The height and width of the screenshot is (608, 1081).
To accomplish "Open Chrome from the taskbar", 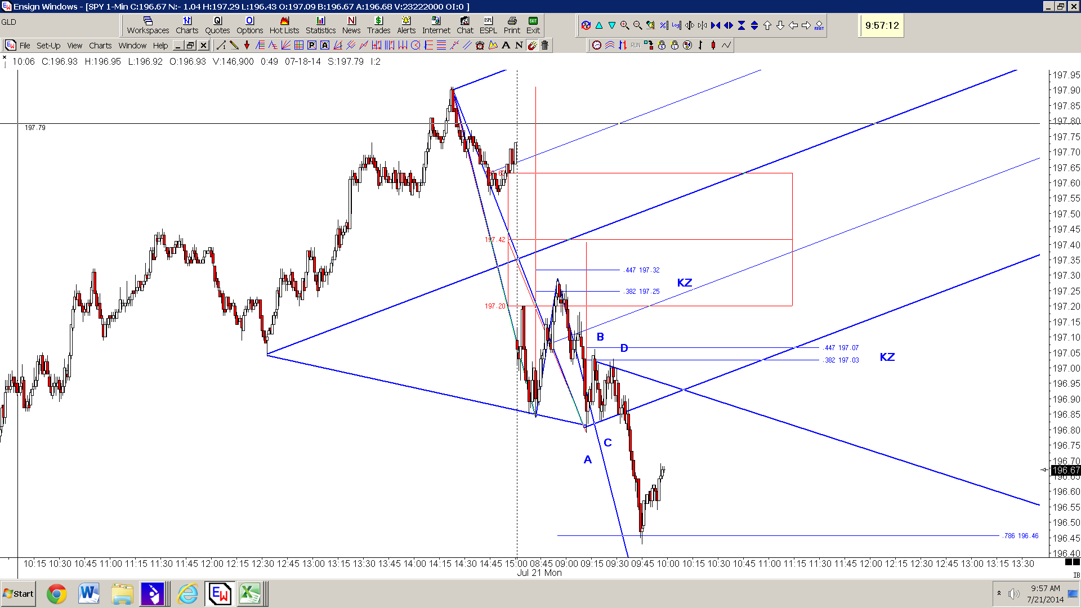I will (56, 594).
